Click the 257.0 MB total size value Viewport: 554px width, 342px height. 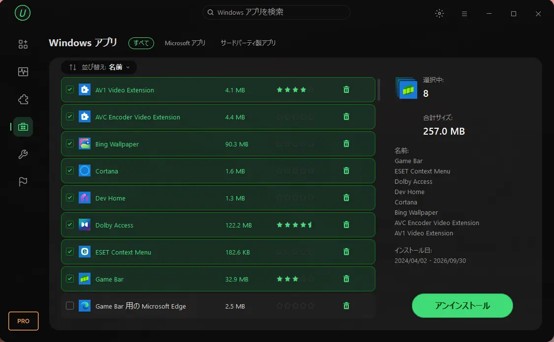coord(444,131)
